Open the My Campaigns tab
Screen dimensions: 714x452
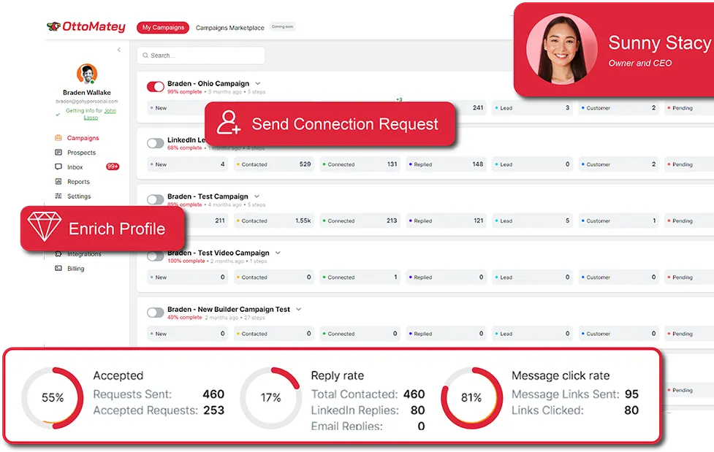163,28
